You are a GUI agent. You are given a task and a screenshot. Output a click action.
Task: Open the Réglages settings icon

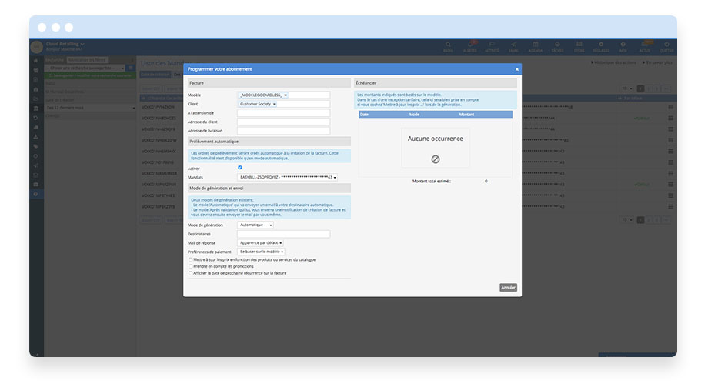coord(601,46)
